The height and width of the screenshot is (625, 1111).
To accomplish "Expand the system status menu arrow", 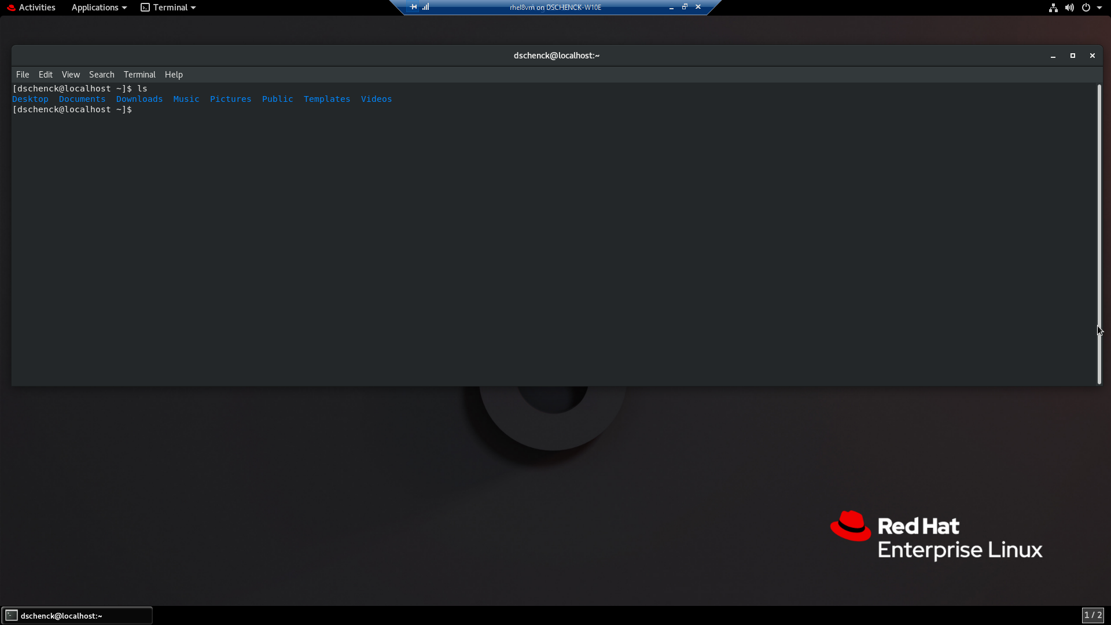I will tap(1101, 8).
